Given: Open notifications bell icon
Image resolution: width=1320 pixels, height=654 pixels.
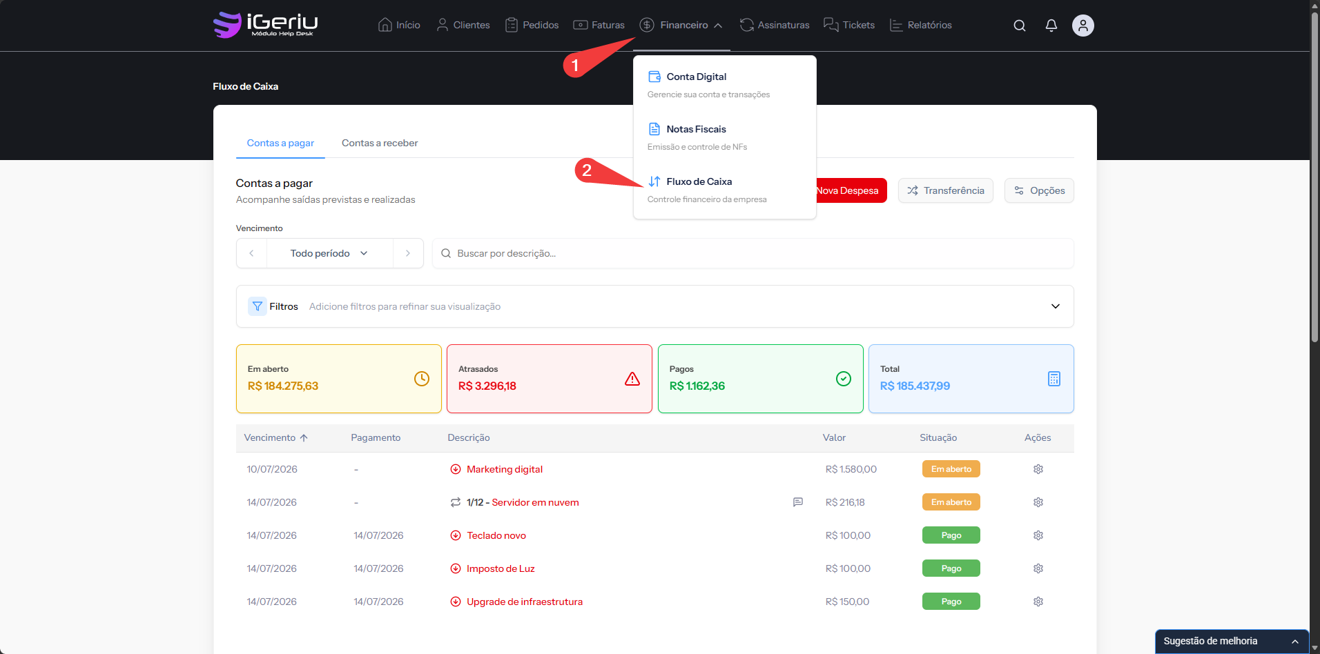Looking at the screenshot, I should [1051, 26].
